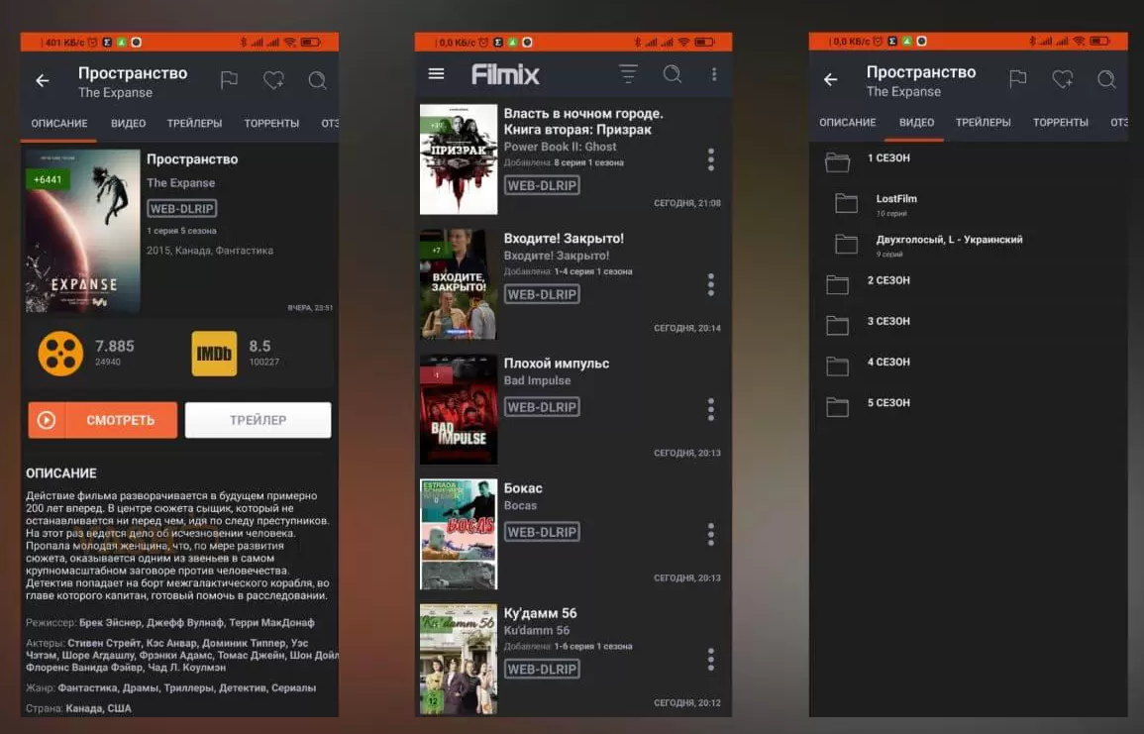Screen dimensions: 1144x734
Task: Tap Wi-Fi icon in right status bar
Action: (x=1079, y=42)
